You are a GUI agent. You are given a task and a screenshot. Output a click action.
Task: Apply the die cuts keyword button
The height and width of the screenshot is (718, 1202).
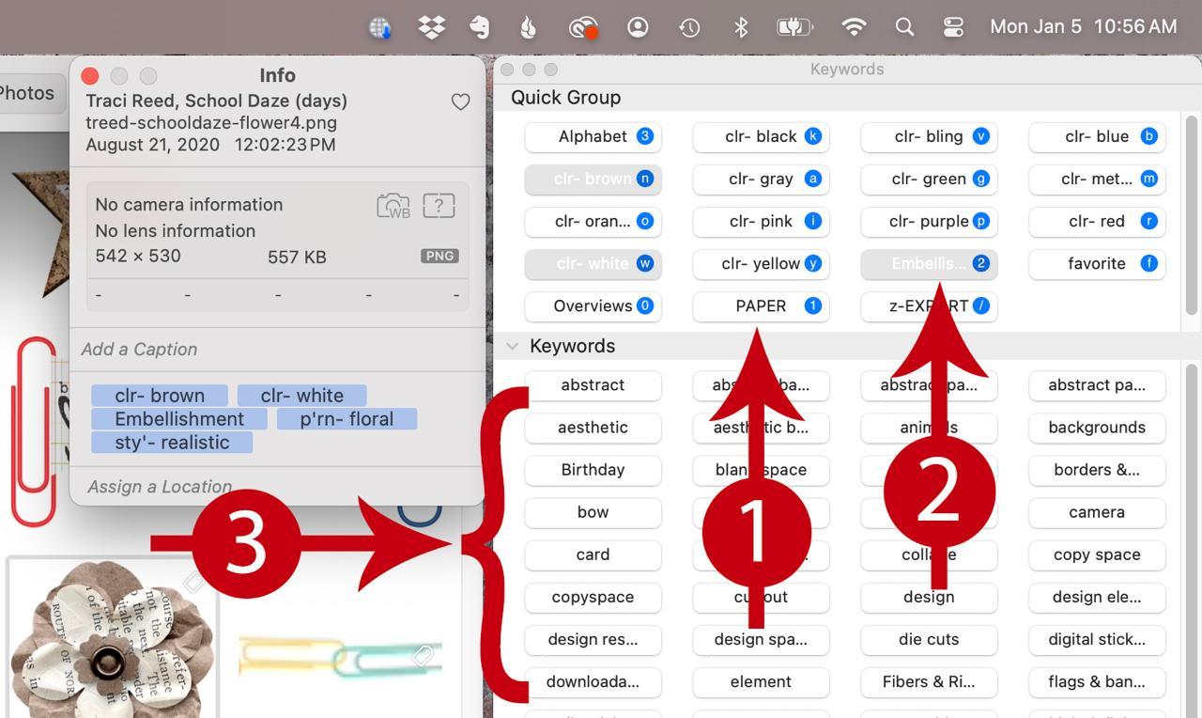tap(928, 639)
